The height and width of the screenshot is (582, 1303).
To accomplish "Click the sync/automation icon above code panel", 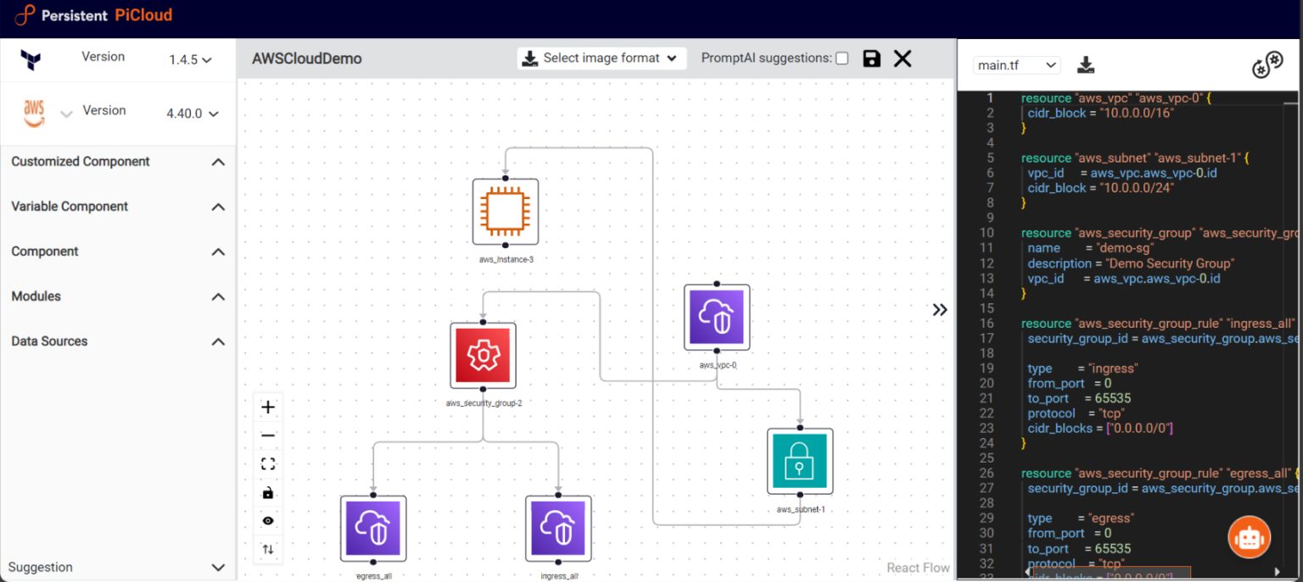I will (1266, 64).
